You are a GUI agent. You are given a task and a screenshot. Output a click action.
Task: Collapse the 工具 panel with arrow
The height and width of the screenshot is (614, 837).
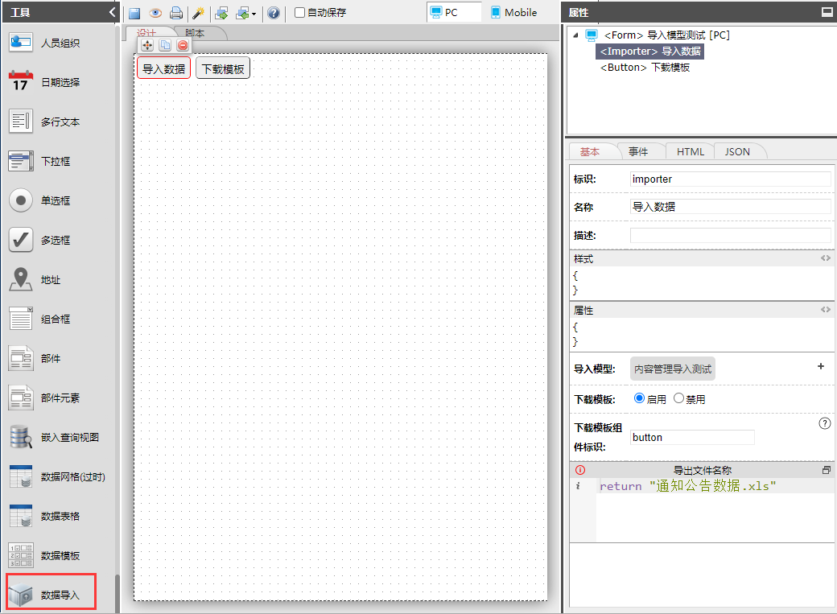point(112,12)
